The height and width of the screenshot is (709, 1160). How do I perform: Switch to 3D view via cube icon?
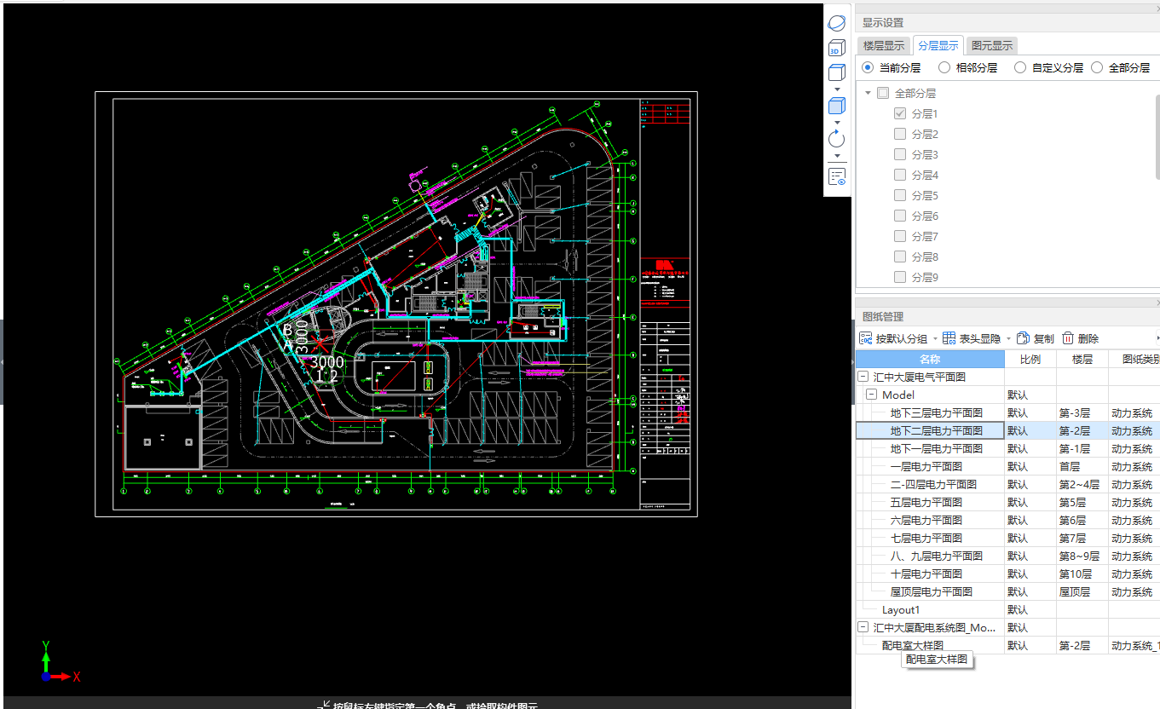point(837,48)
